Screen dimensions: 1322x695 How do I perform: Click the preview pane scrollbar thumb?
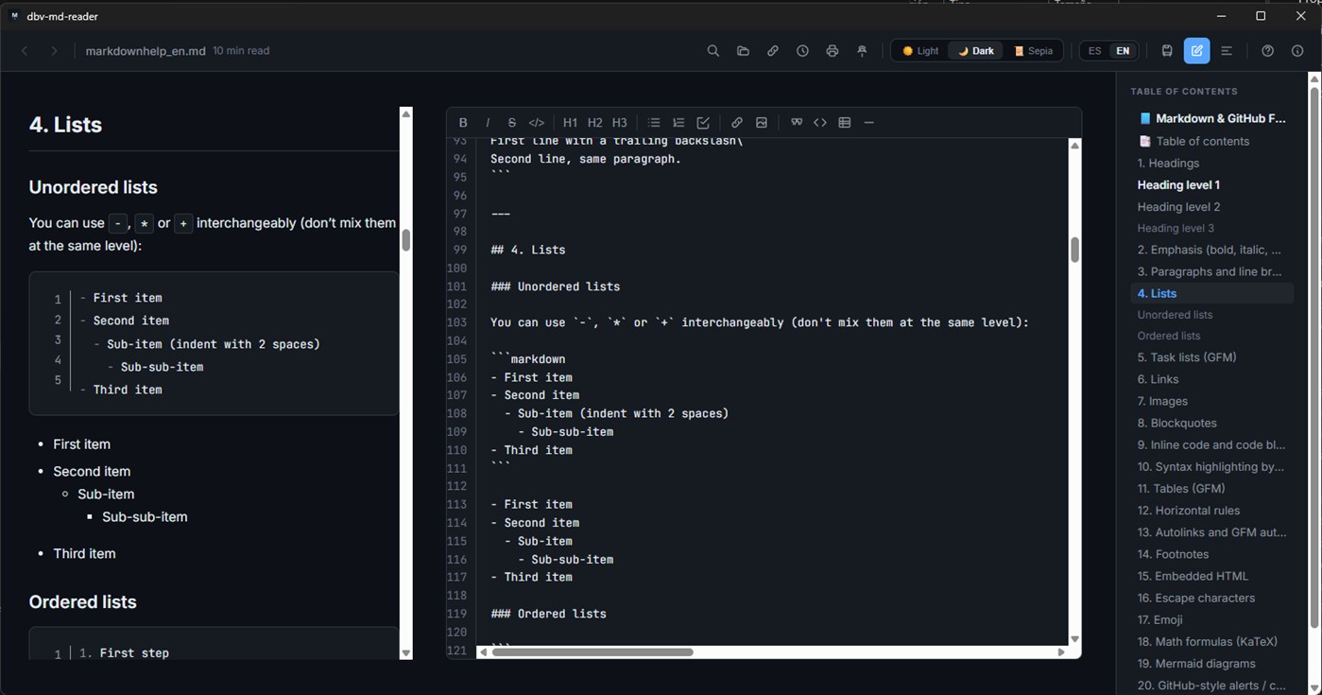(406, 239)
